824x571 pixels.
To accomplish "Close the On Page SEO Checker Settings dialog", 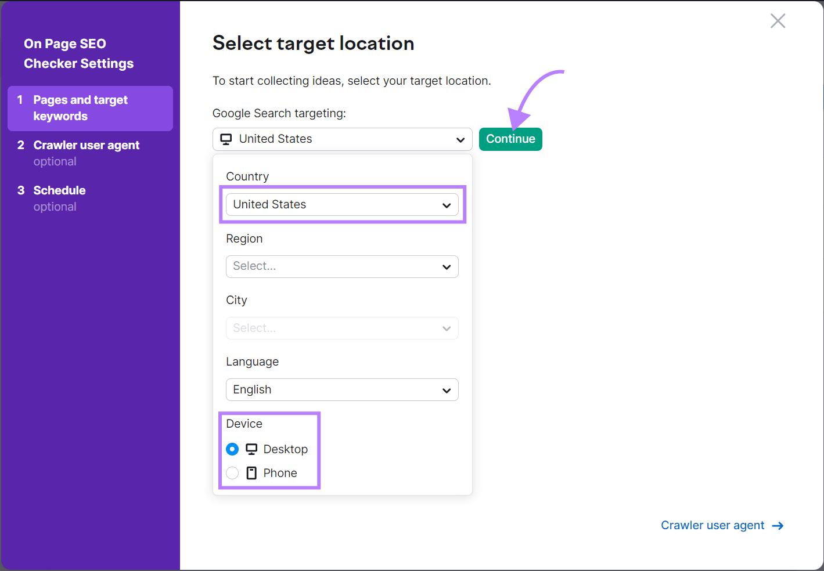I will coord(778,21).
